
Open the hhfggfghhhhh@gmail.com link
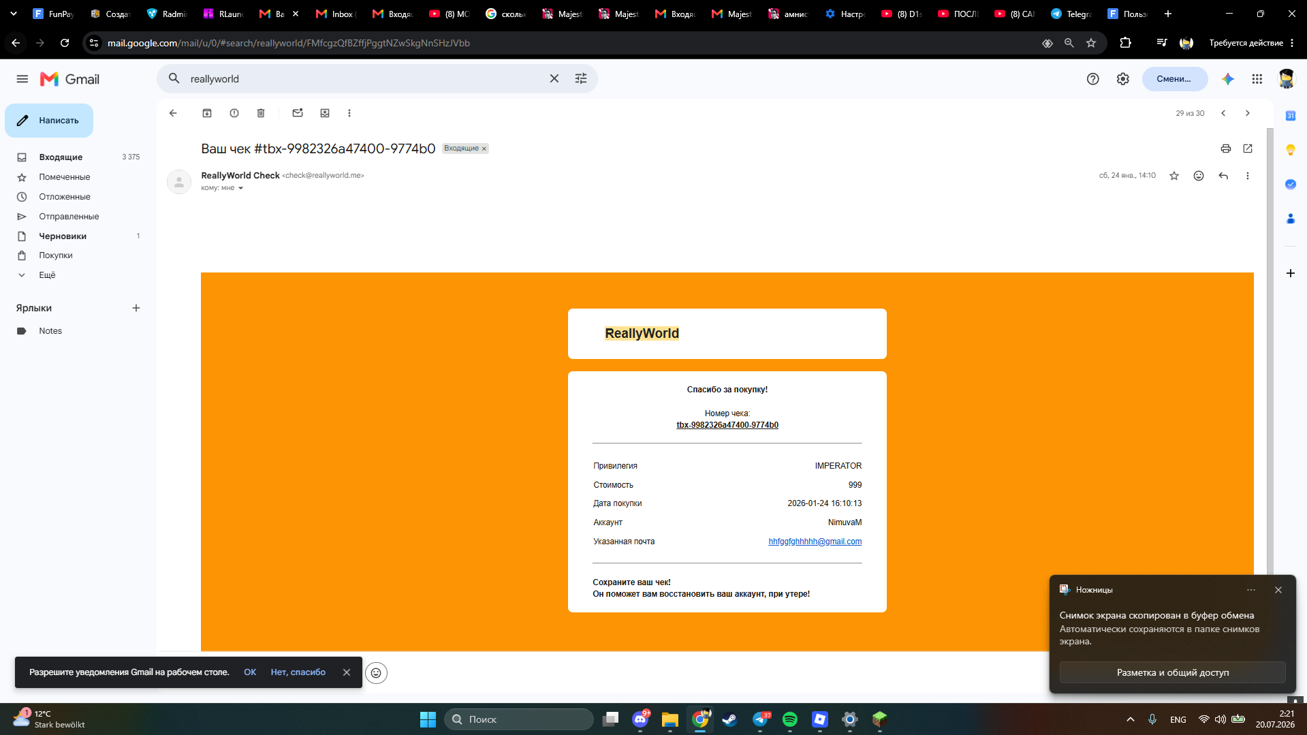pyautogui.click(x=815, y=542)
